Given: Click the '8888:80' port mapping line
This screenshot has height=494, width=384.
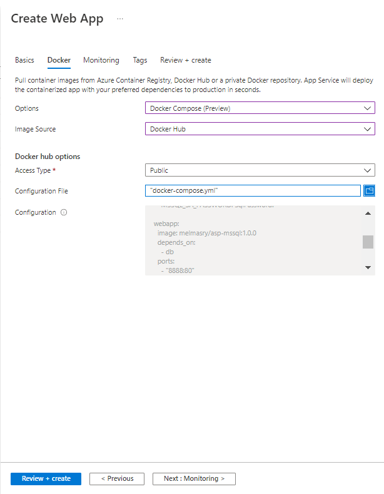Looking at the screenshot, I should coord(178,270).
